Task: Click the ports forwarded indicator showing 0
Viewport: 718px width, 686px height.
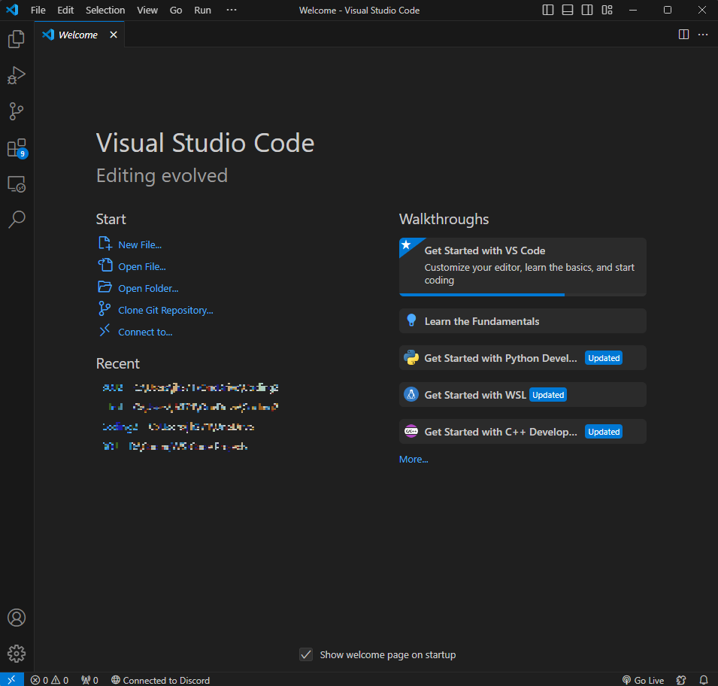Action: [x=89, y=680]
